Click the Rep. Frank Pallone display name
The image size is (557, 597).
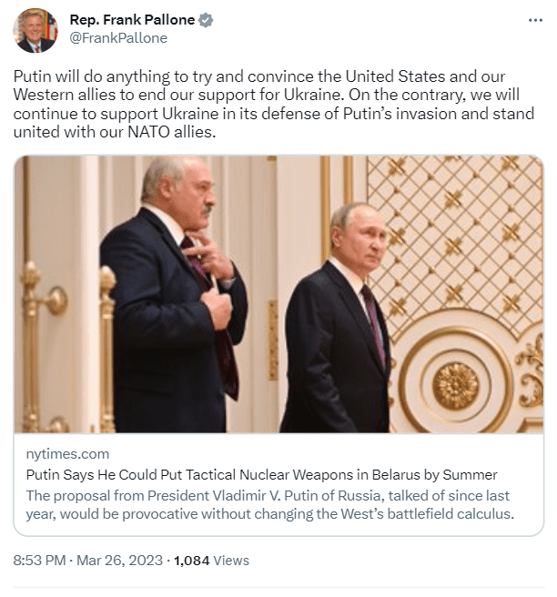(132, 20)
